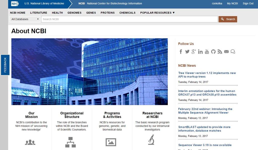258x150 pixels.
Task: Open the Programs & Activities heading
Action: (112, 115)
